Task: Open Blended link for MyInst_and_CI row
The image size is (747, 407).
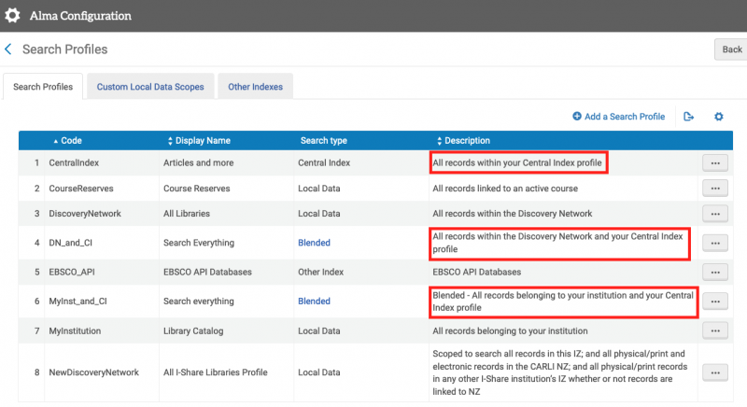Action: click(x=314, y=302)
